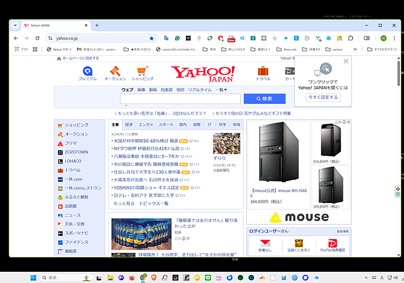Open the Google Translate extension icon
The height and width of the screenshot is (283, 404).
coord(167,38)
